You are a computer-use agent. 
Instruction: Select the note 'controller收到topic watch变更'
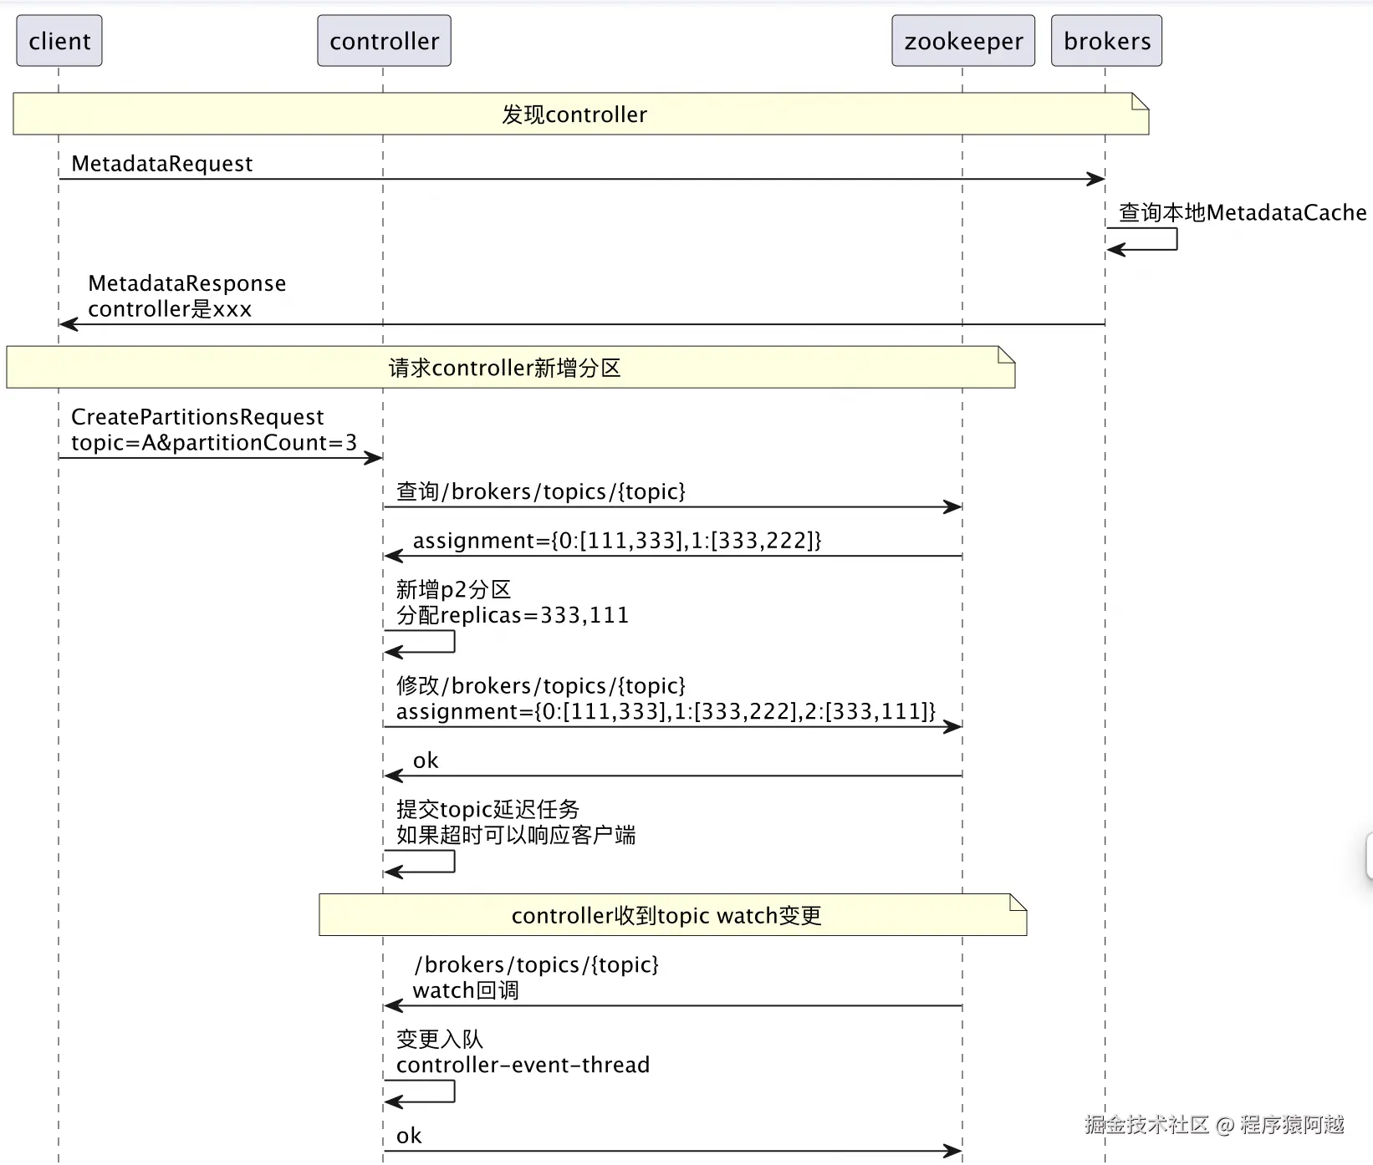[x=673, y=915]
